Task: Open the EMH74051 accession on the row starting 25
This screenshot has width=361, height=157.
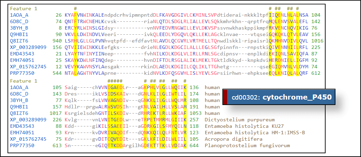Action: click(x=22, y=60)
